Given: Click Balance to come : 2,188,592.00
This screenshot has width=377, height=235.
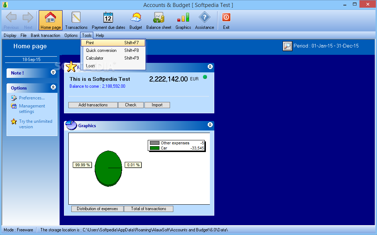Looking at the screenshot, I should 97,86.
